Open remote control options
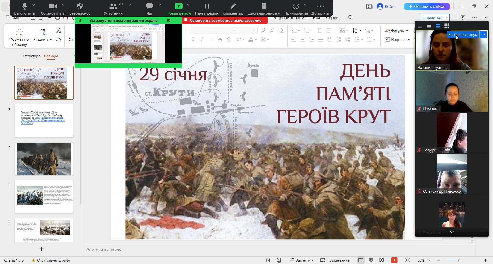Image resolution: width=493 pixels, height=264 pixels. point(264,9)
